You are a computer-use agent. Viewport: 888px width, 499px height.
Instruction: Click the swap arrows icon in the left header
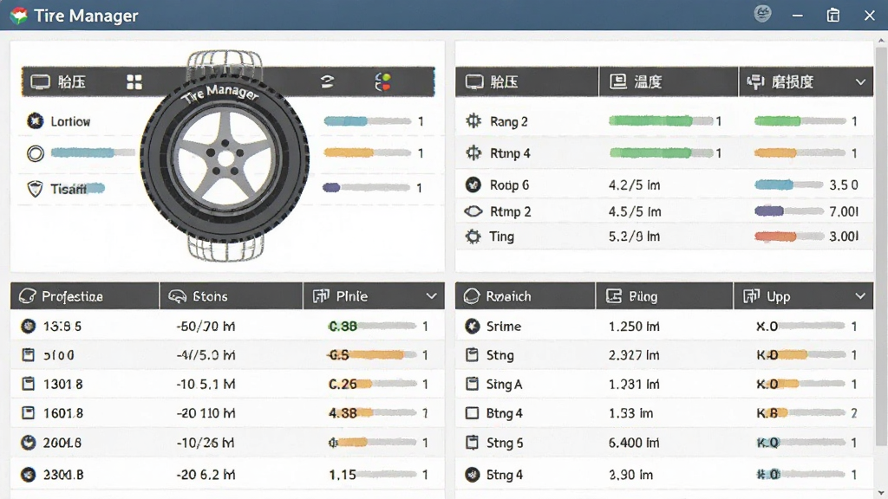(327, 82)
